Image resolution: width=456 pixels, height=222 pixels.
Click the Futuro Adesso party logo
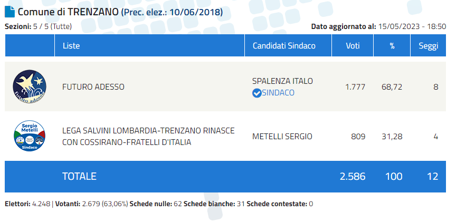coord(30,86)
